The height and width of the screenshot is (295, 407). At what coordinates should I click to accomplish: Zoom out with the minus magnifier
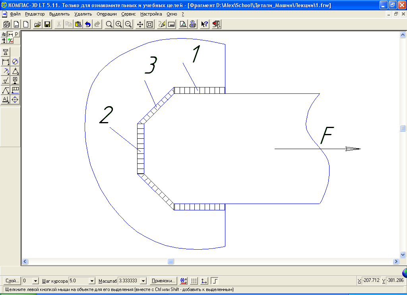128,24
